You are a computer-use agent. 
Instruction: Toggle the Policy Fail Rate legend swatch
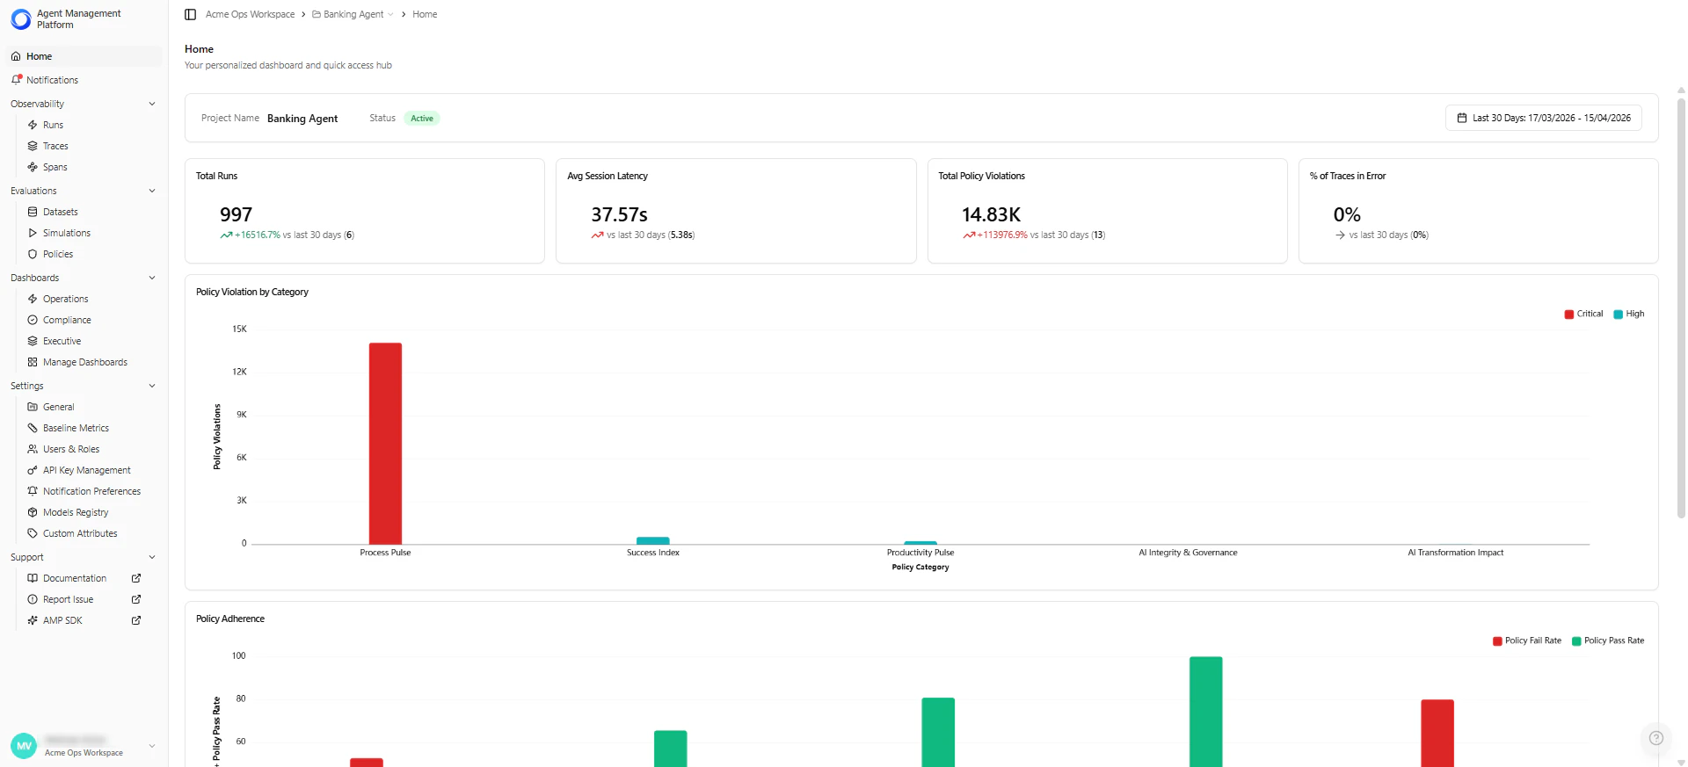[1497, 641]
